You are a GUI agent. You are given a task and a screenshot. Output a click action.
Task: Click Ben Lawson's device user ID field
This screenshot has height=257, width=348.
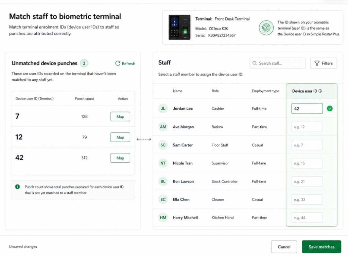pos(307,181)
